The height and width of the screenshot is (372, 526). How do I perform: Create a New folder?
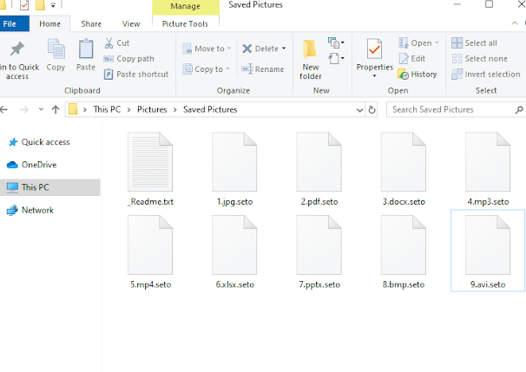point(310,57)
